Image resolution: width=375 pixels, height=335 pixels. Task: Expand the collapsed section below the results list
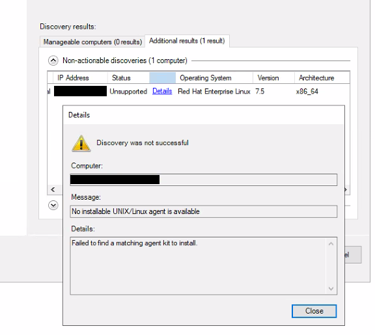point(53,206)
